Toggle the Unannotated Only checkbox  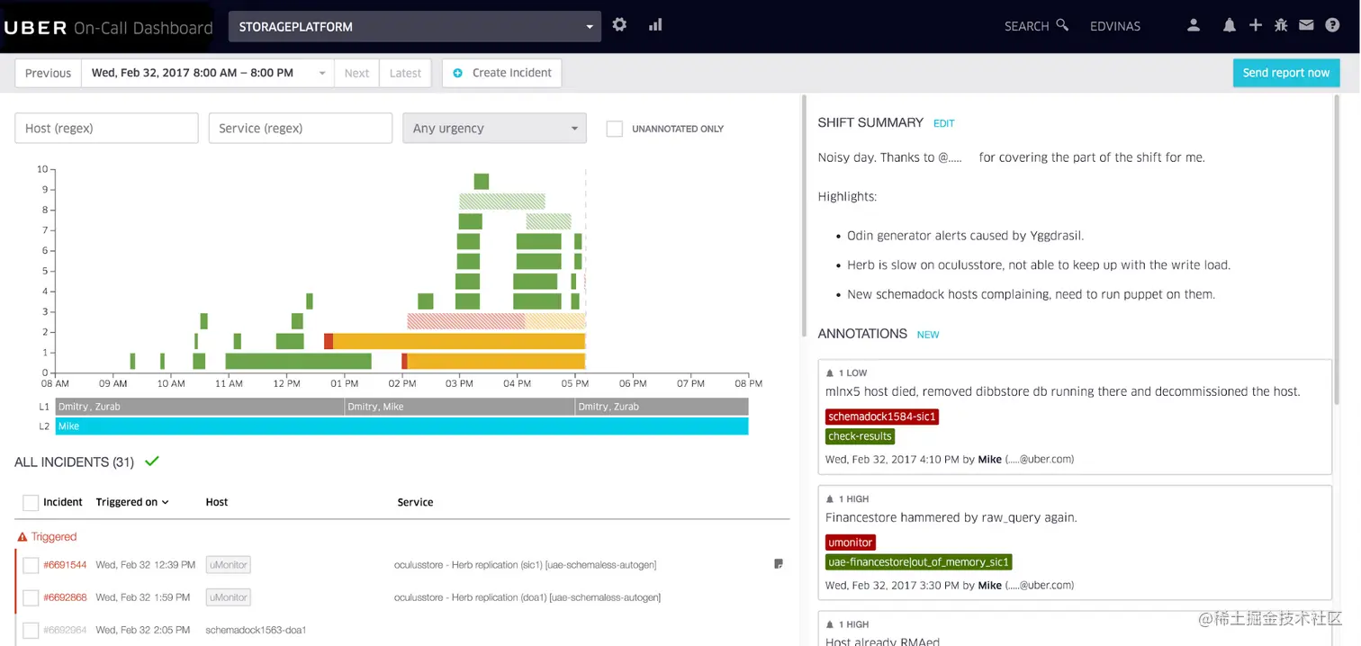(615, 129)
